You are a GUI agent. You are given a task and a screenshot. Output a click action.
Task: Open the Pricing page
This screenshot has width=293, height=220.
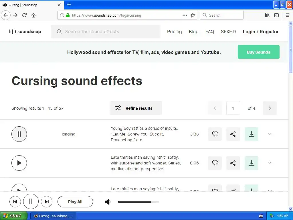[x=174, y=32]
